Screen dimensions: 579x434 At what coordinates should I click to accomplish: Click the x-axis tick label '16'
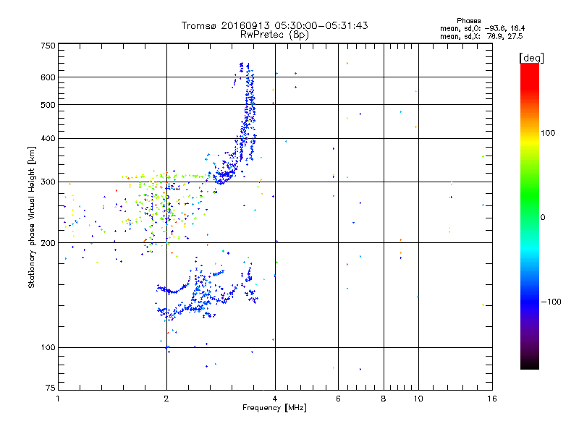point(492,399)
